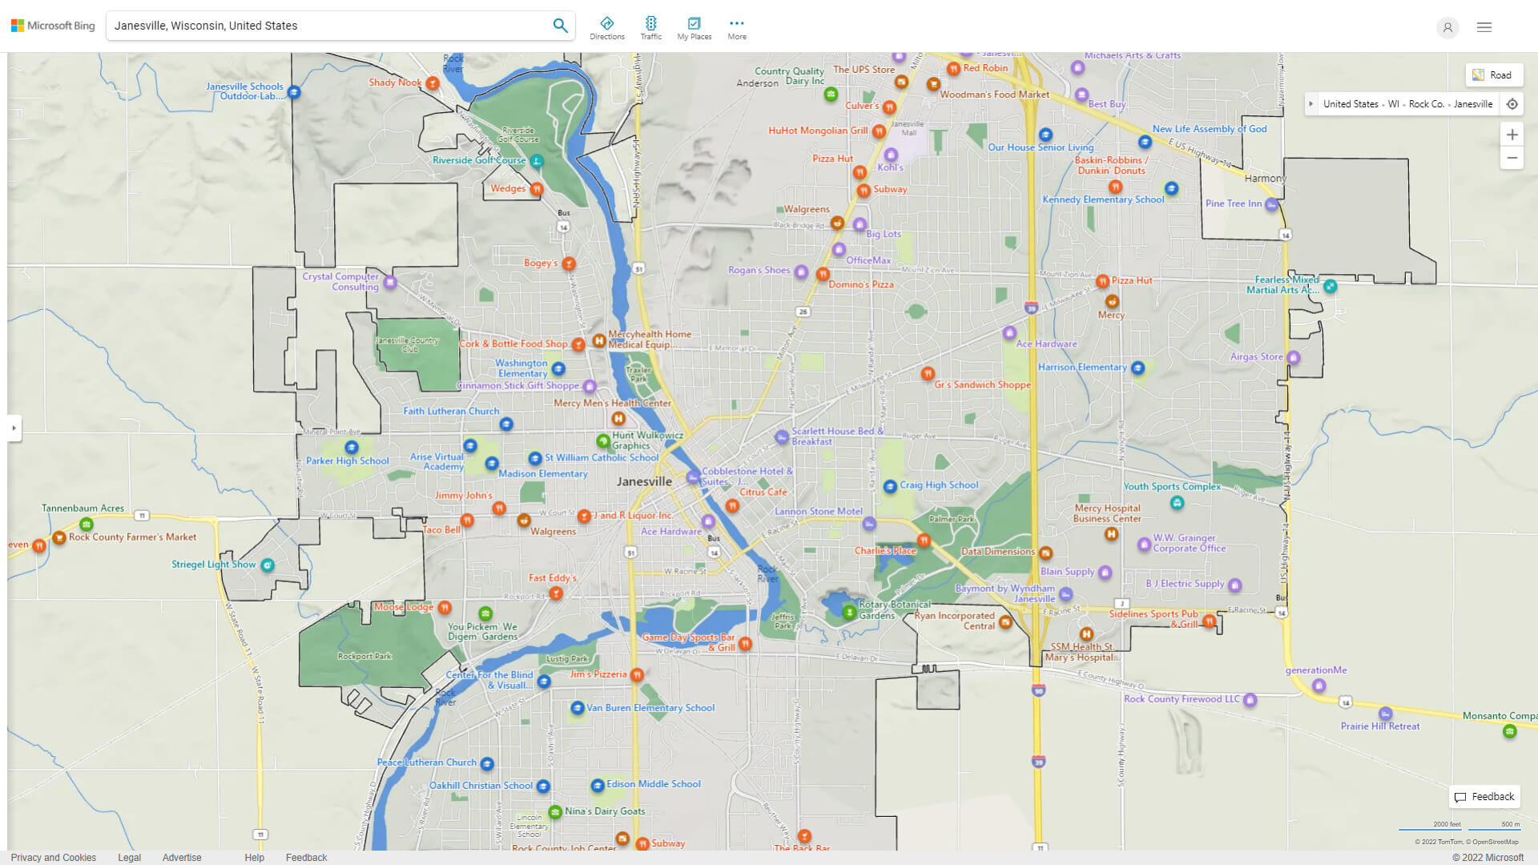Open the Bing Maps main menu

pos(1484,27)
